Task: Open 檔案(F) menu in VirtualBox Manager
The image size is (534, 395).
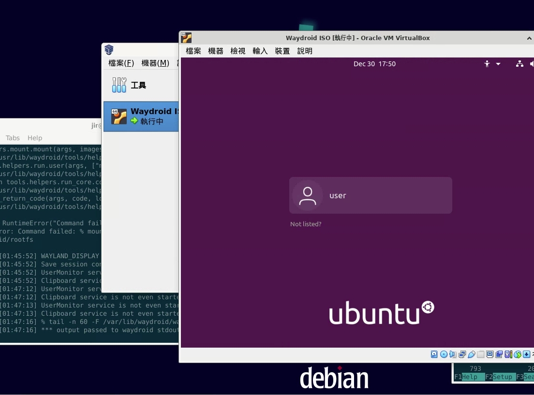Action: coord(121,63)
